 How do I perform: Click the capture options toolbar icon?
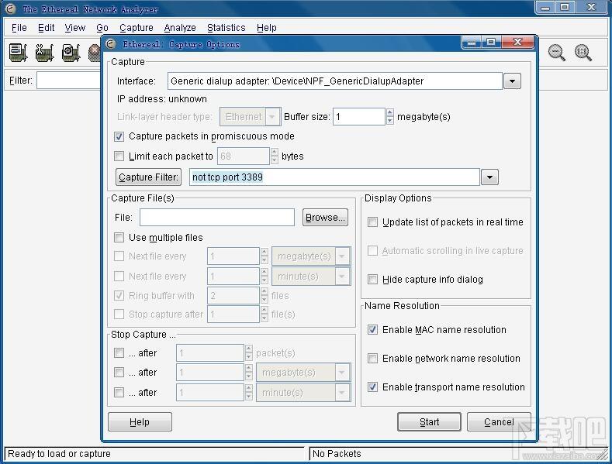44,52
